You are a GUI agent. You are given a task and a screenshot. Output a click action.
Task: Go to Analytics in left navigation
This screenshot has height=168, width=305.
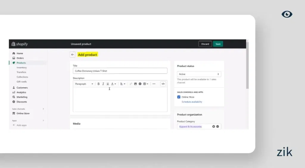tap(21, 92)
